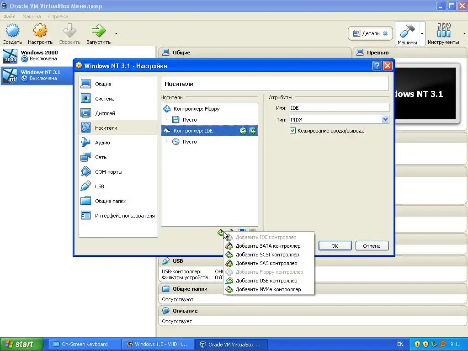Select the empty floppy drive Пусто
This screenshot has height=351, width=468.
point(209,120)
